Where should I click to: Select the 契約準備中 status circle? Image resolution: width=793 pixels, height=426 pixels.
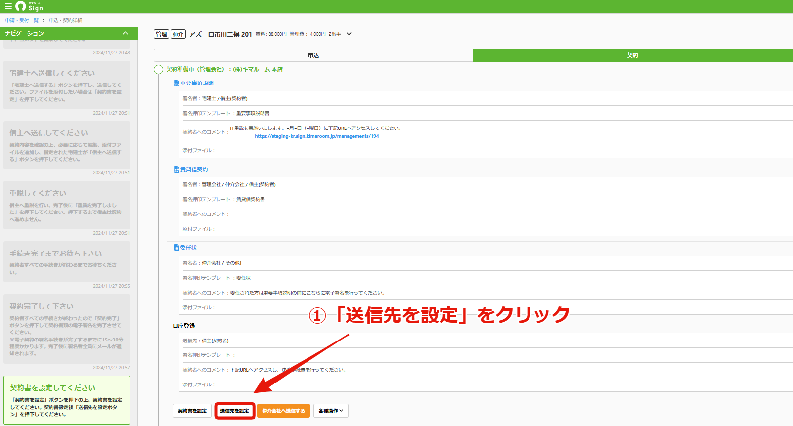point(158,70)
